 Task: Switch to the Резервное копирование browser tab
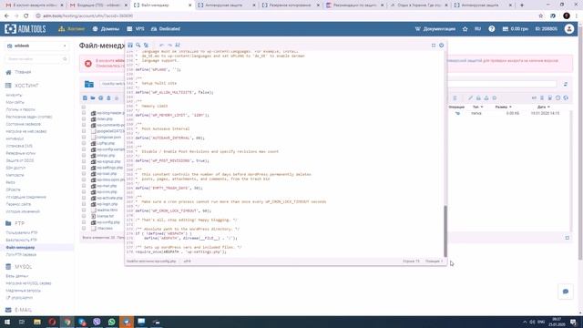tap(290, 5)
